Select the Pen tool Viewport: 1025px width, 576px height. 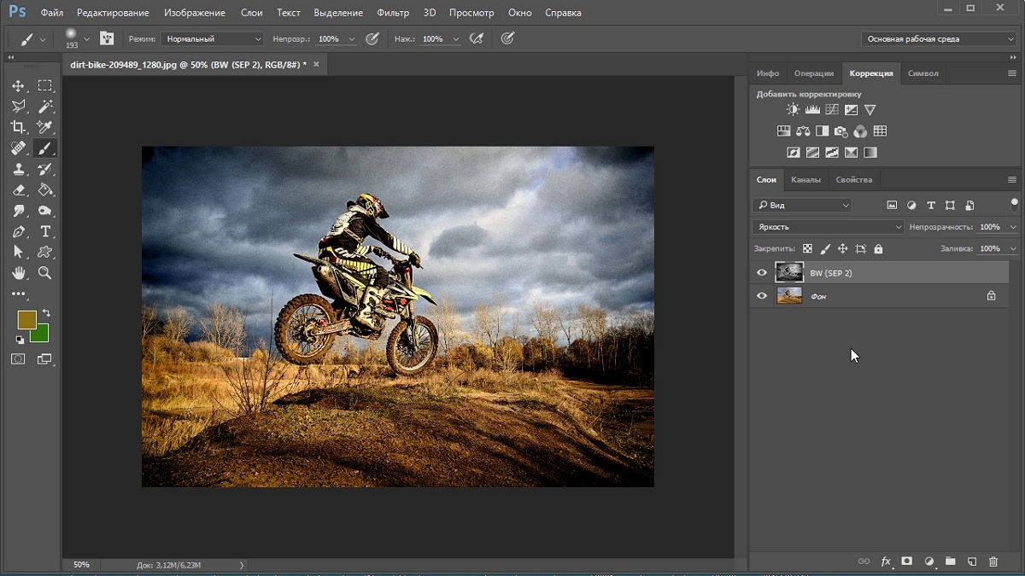18,232
